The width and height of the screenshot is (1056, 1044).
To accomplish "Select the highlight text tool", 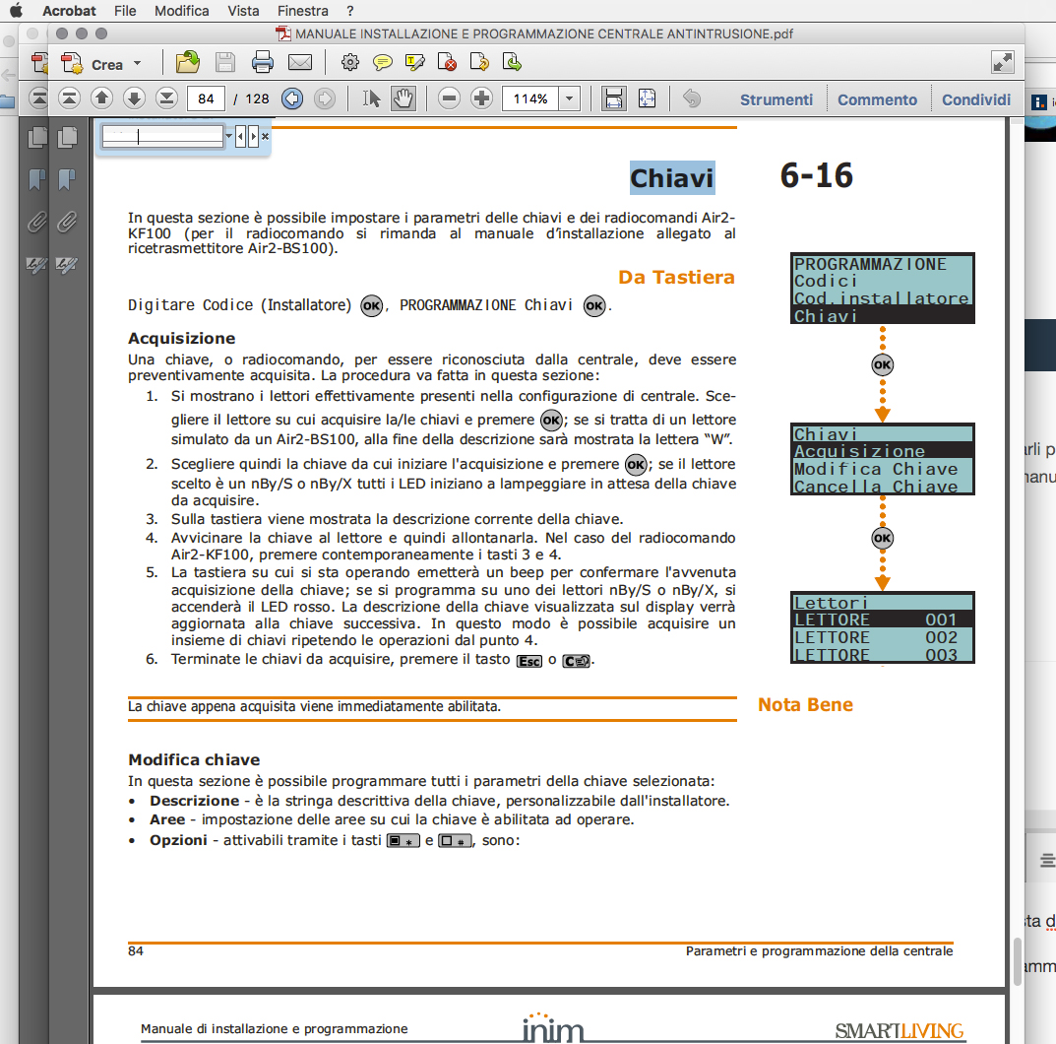I will [415, 63].
